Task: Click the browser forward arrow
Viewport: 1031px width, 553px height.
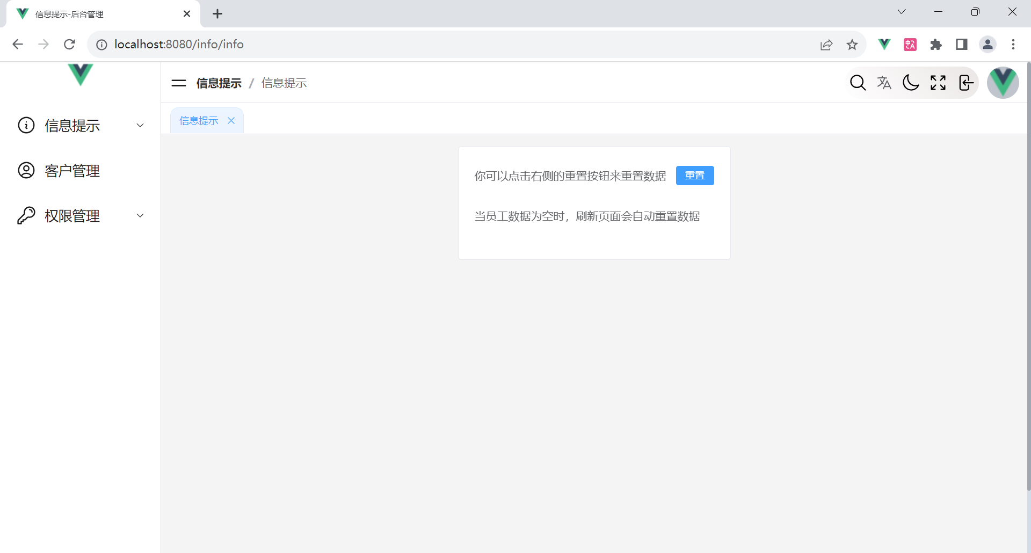Action: click(43, 44)
